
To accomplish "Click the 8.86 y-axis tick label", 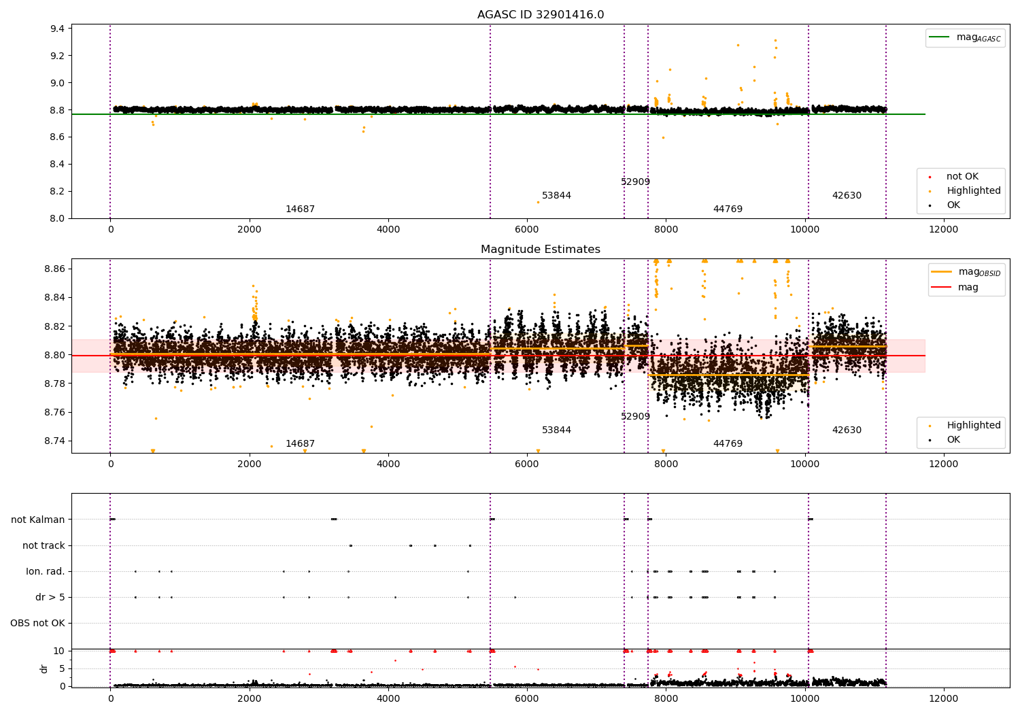I will 55,269.
